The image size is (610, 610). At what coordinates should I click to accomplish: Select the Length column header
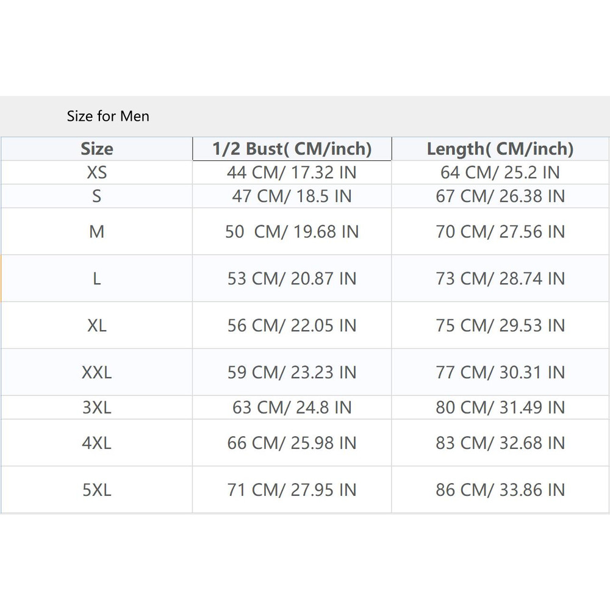coord(500,149)
